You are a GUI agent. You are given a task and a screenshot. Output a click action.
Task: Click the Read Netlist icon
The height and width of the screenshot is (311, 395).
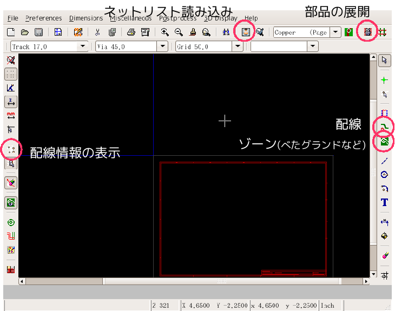(x=246, y=32)
